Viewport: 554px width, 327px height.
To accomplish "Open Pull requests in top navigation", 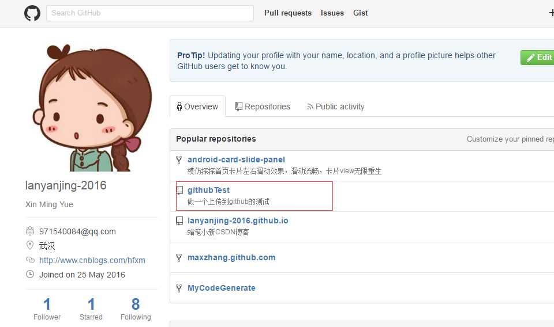I will click(287, 13).
